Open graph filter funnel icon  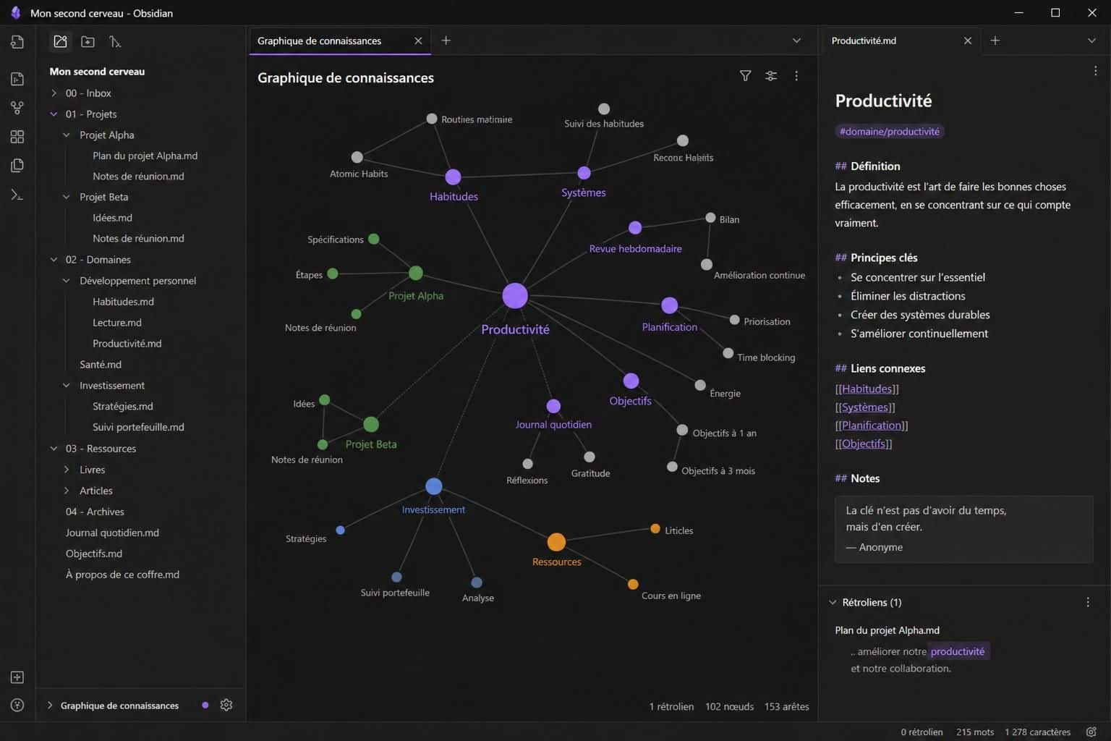tap(745, 76)
